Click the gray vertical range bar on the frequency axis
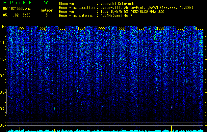Viewport: 207px width, 132px height. click(x=7, y=102)
